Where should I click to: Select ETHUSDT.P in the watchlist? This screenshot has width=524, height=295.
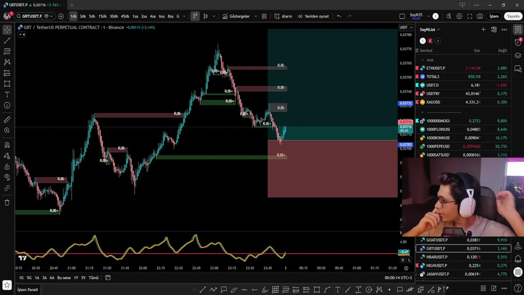pyautogui.click(x=463, y=68)
